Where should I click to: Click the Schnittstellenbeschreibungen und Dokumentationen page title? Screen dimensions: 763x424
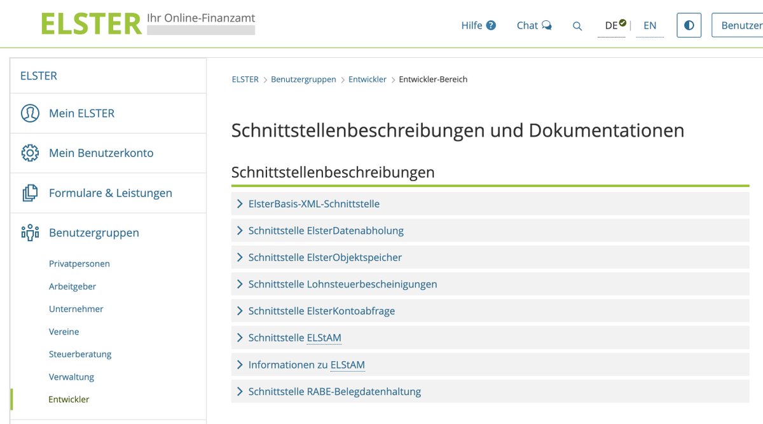[x=458, y=130]
